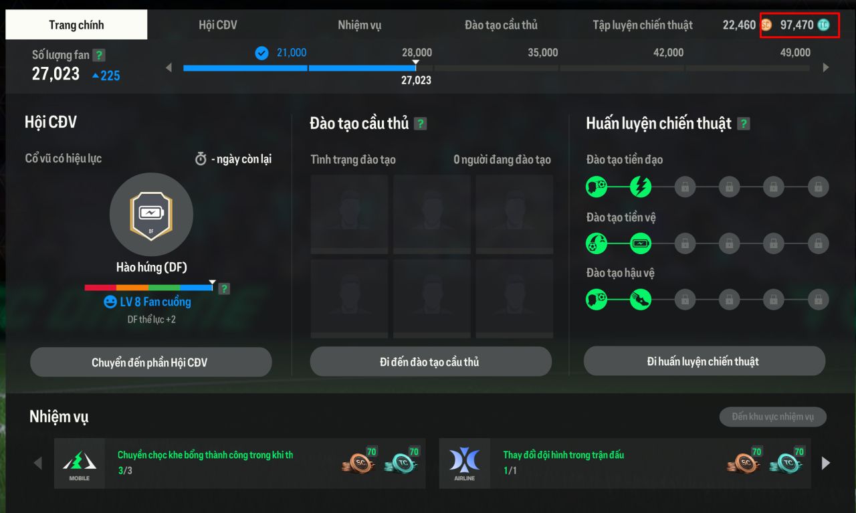Click the help icon next to Số lượng fan
The height and width of the screenshot is (513, 856).
pyautogui.click(x=99, y=56)
